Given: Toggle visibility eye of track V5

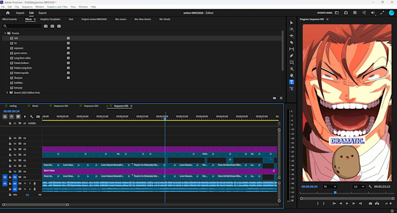Looking at the screenshot, I should [x=25, y=155].
